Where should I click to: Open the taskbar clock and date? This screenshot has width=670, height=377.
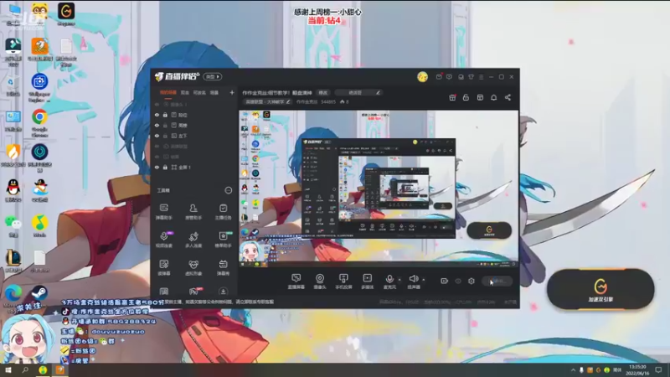[x=638, y=370]
